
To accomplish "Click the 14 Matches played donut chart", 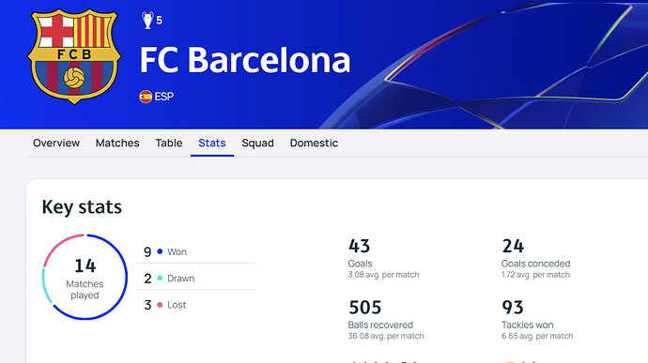I will pos(85,277).
